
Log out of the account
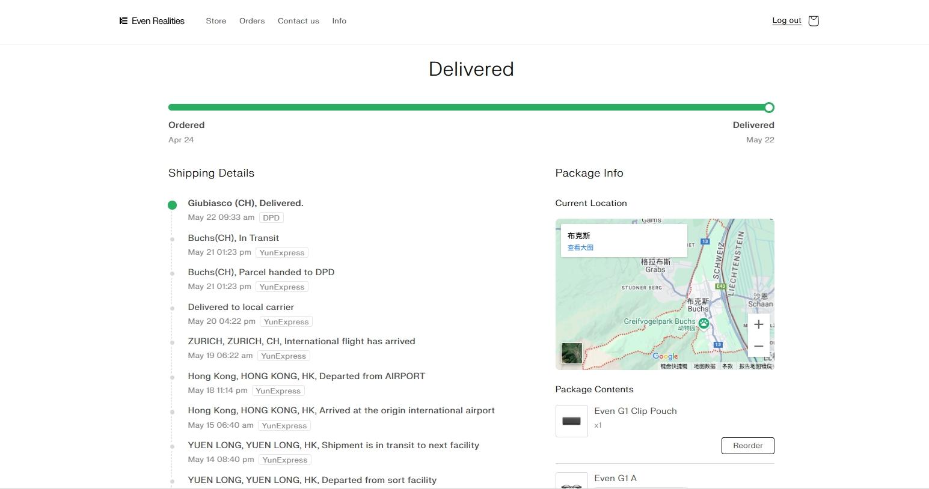786,20
